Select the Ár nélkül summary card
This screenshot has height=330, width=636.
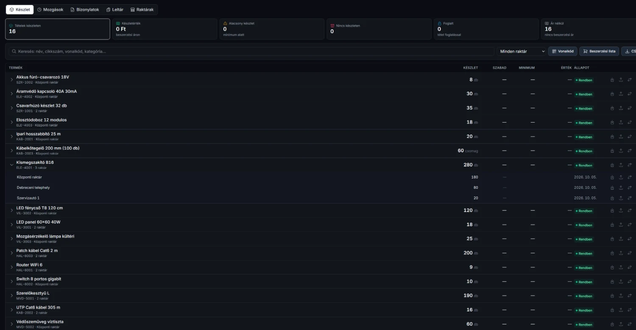(589, 29)
